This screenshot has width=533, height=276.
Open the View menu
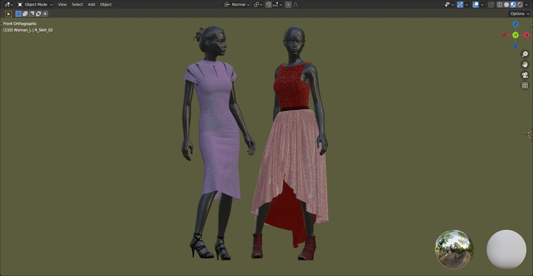tap(62, 4)
